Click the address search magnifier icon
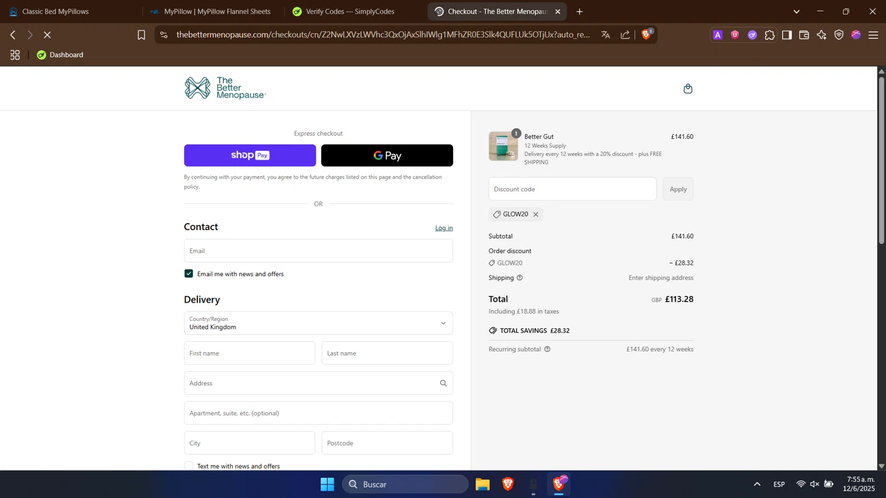886x498 pixels. pos(443,383)
